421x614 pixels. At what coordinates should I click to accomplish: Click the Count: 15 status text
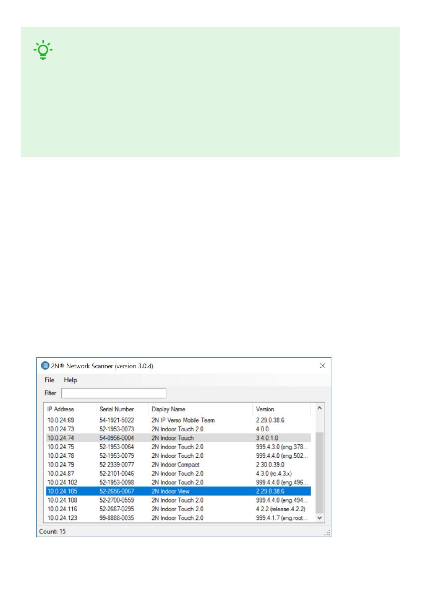click(52, 531)
